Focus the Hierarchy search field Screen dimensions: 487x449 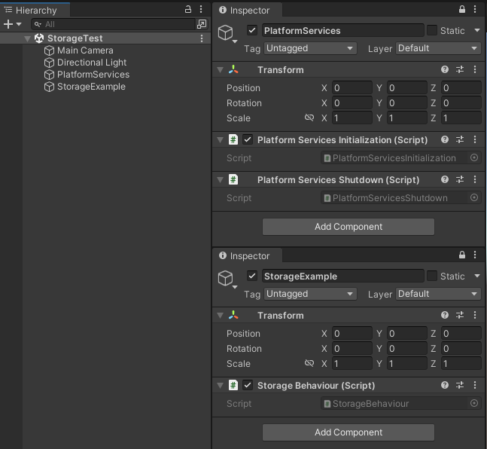click(114, 24)
